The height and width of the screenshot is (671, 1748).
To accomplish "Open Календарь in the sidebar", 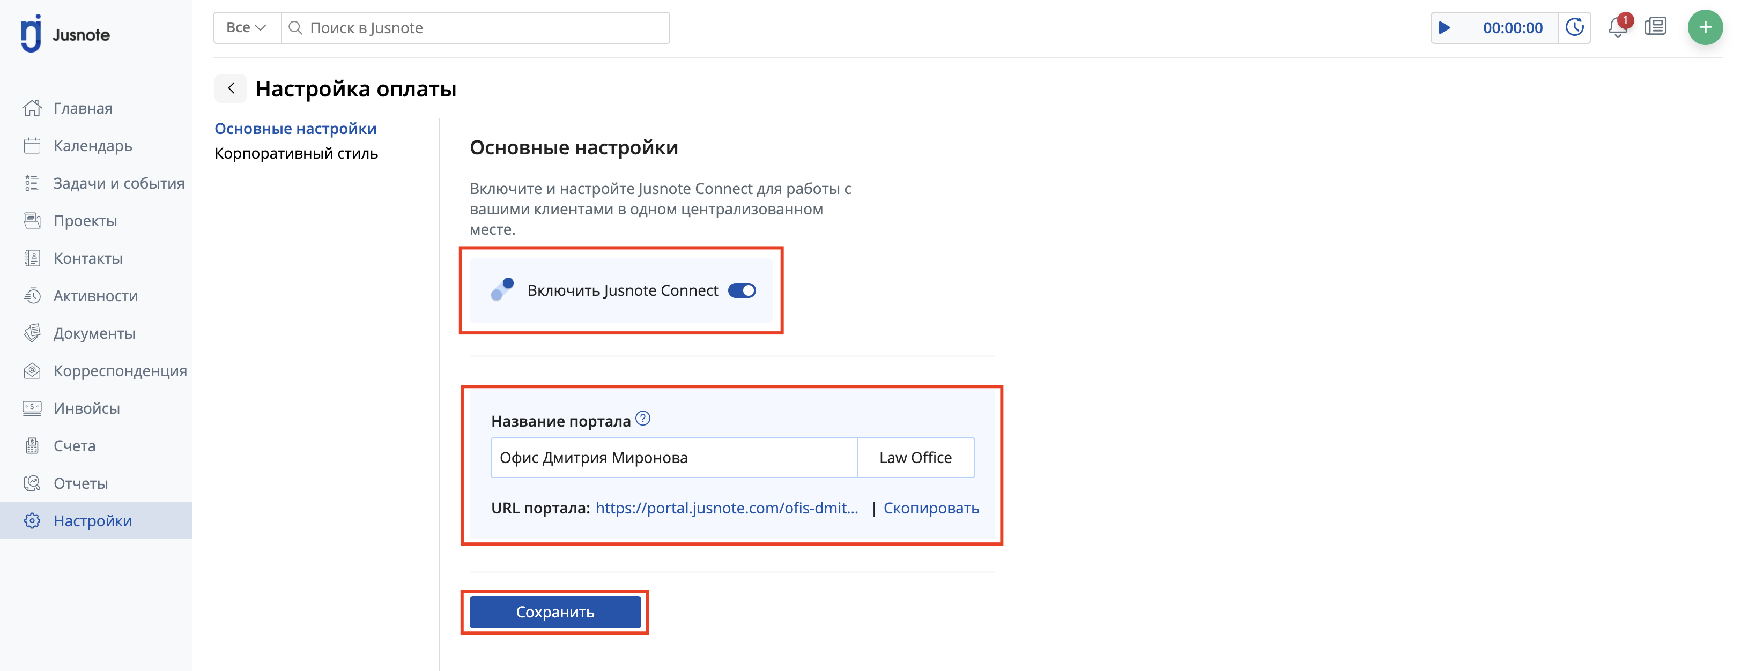I will pos(95,145).
